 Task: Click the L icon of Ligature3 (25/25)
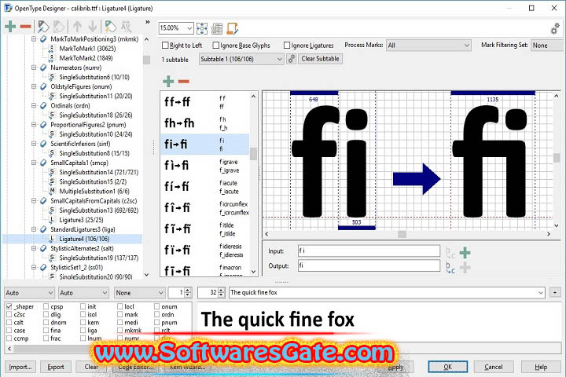(52, 220)
